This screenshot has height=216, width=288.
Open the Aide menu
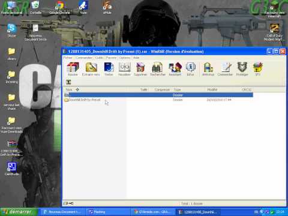pos(136,58)
